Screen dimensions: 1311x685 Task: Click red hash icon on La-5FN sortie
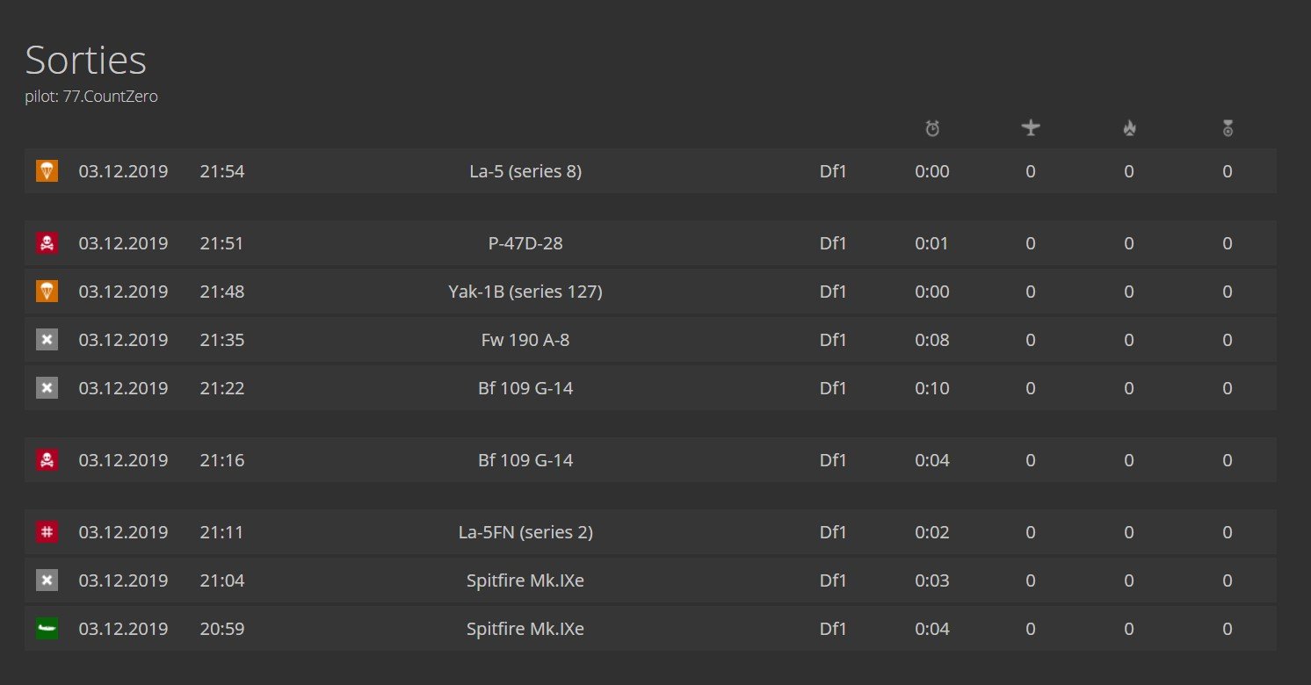(x=47, y=532)
